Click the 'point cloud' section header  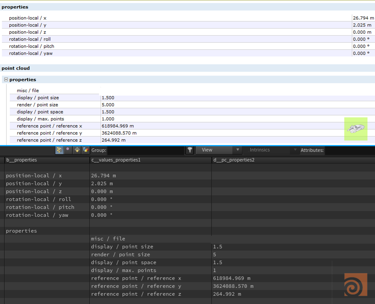pos(187,68)
